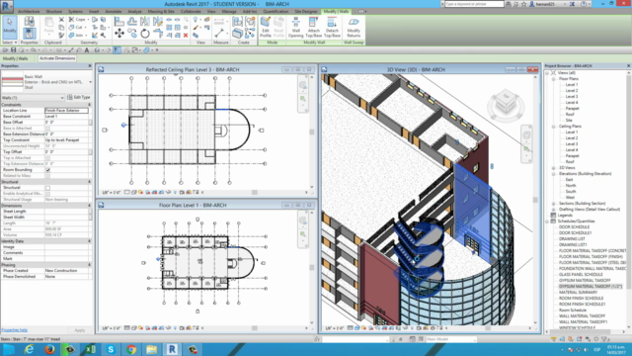Switch to the Structure ribbon tab
The image size is (632, 356).
(54, 11)
